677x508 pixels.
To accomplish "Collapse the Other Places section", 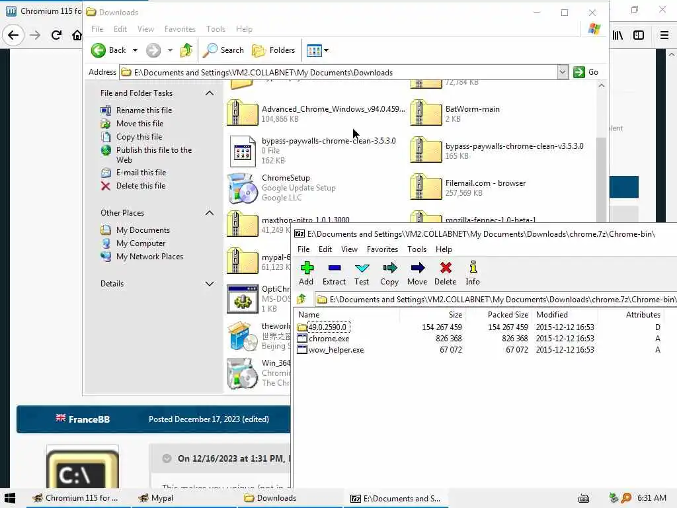I will (210, 212).
